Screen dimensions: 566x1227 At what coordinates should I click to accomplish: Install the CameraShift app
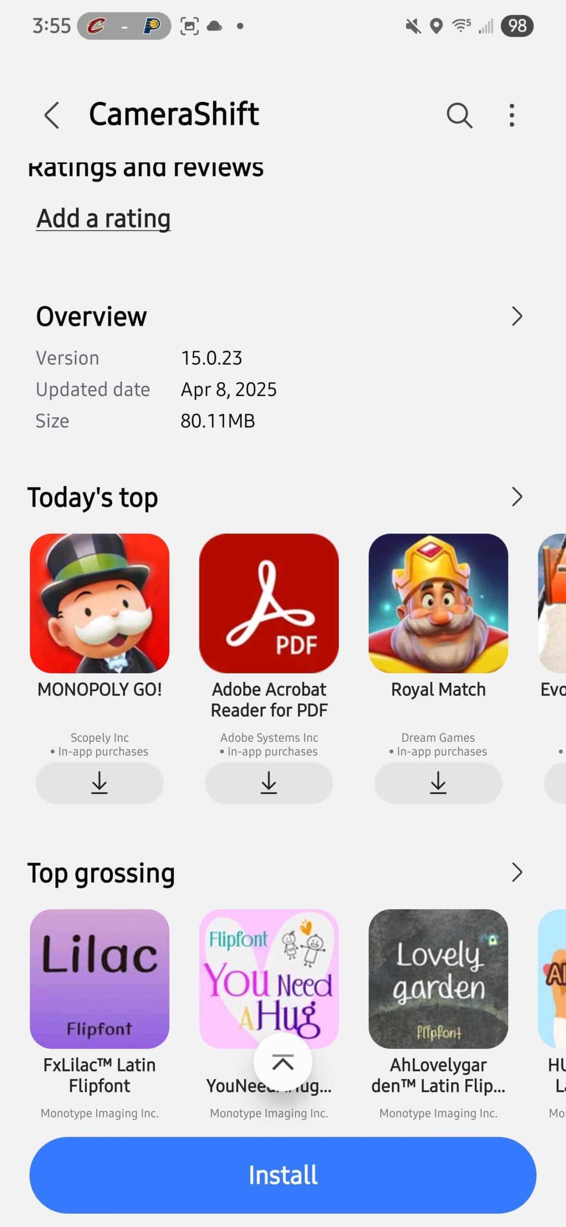point(283,1175)
